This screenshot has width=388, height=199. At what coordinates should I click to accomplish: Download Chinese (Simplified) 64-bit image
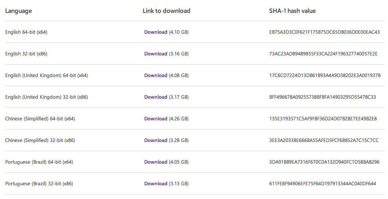click(x=156, y=118)
